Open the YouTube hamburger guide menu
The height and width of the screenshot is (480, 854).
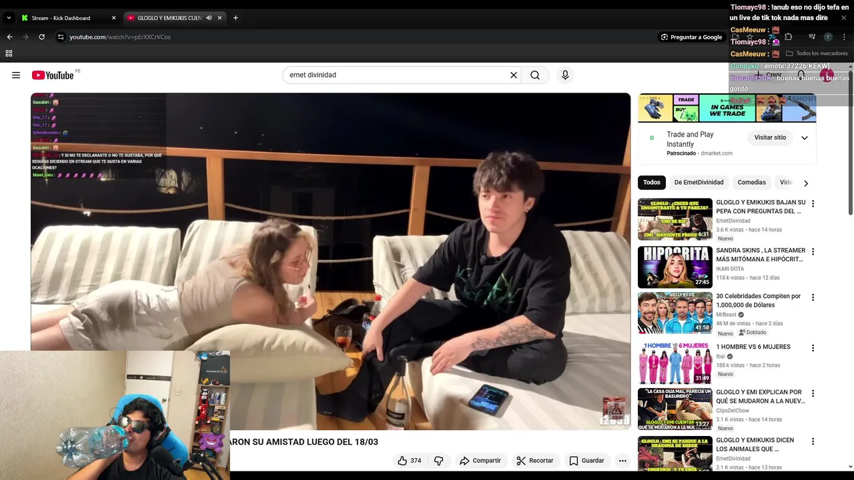coord(16,75)
